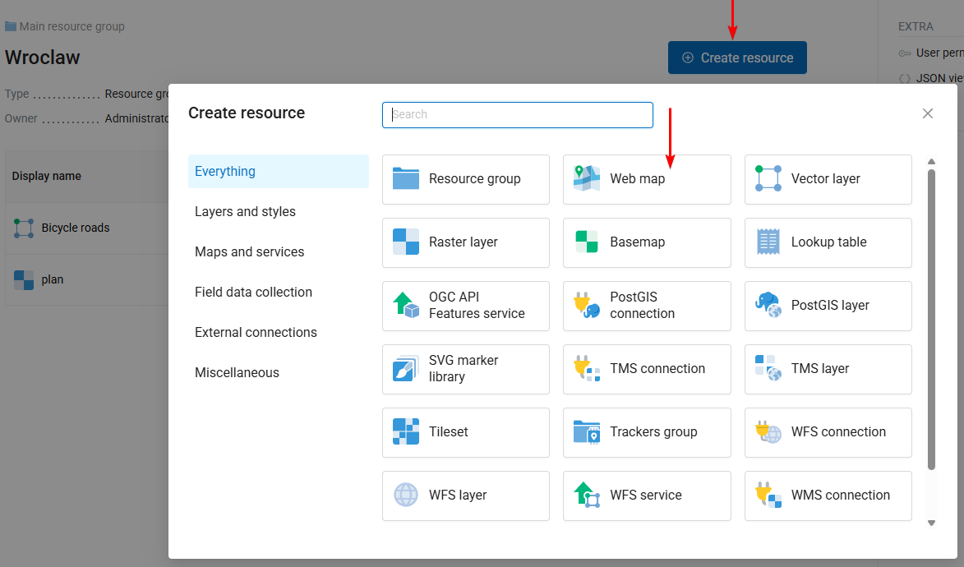Create a new Resource group
The height and width of the screenshot is (567, 964).
pyautogui.click(x=465, y=179)
